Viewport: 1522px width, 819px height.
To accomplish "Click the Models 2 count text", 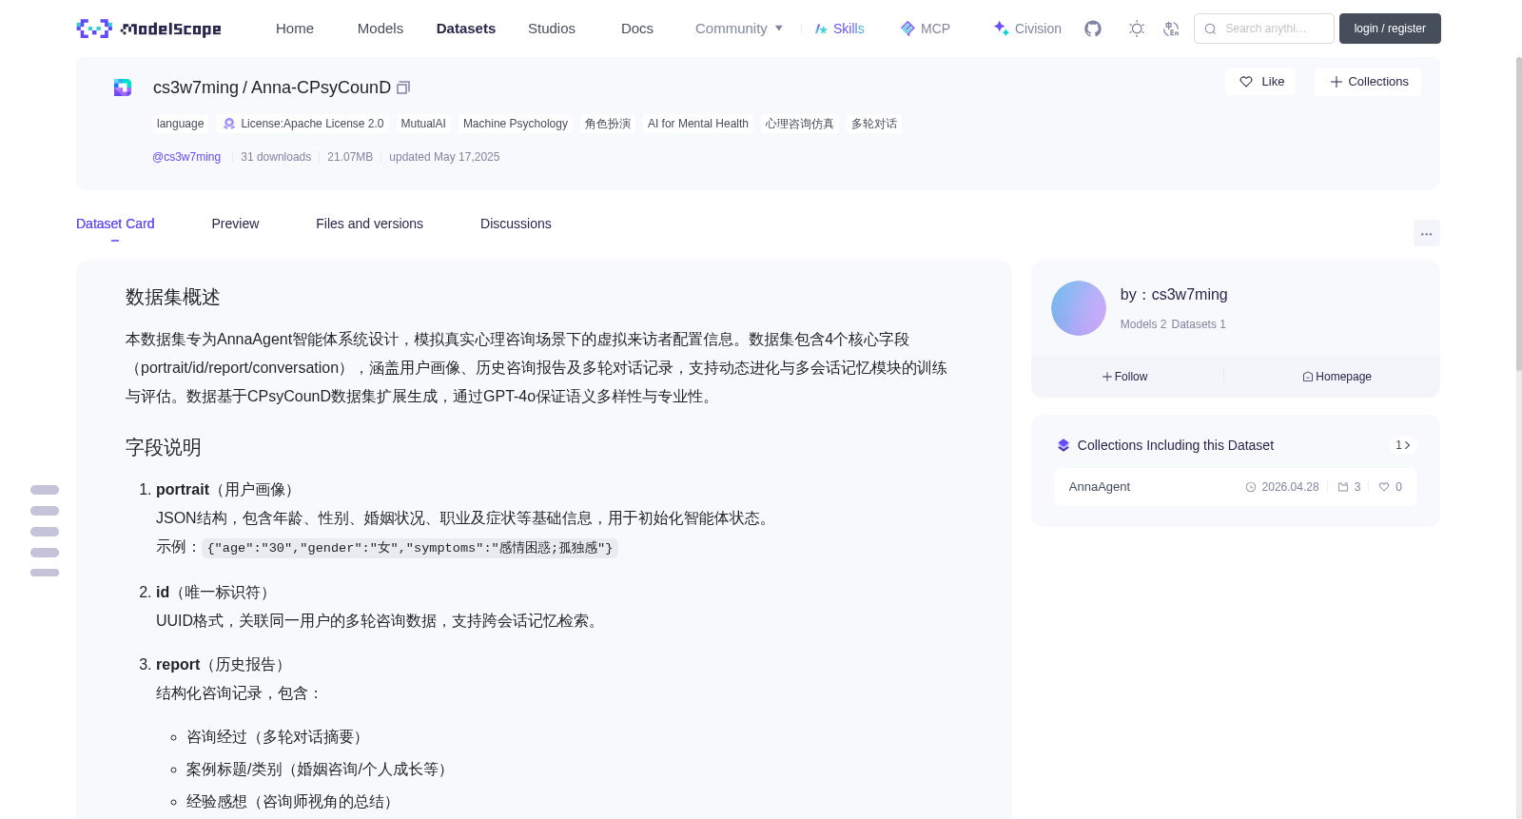I will point(1143,324).
